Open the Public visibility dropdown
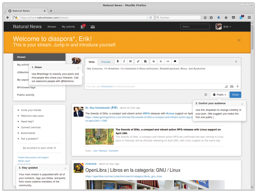Image resolution: width=257 pixels, height=193 pixels. coord(219,95)
